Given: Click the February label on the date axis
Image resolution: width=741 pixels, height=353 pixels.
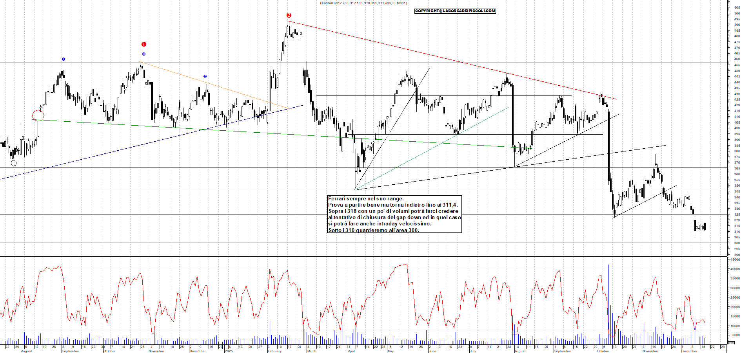Looking at the screenshot, I should point(274,351).
